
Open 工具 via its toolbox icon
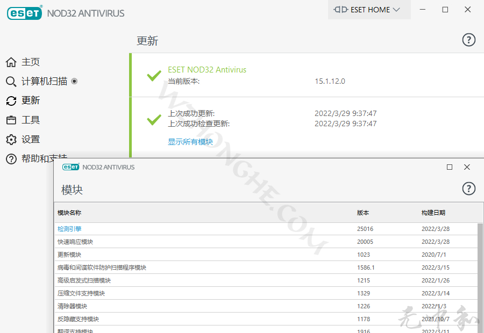[x=11, y=120]
